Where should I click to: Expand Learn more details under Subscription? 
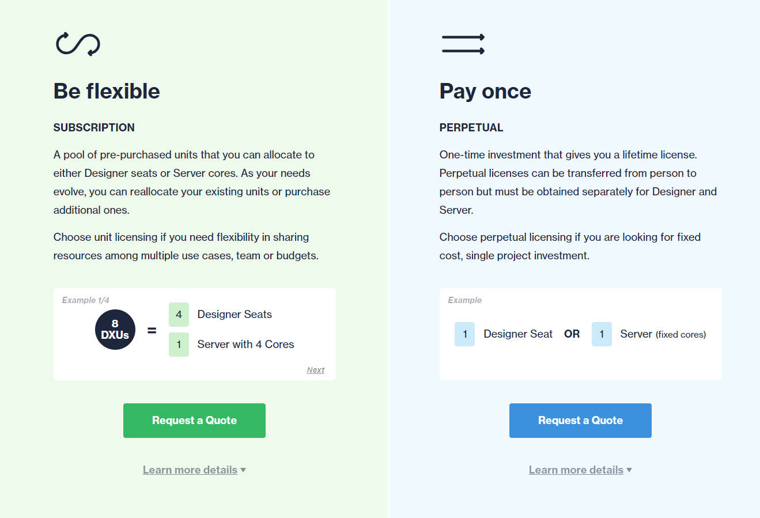click(x=190, y=470)
